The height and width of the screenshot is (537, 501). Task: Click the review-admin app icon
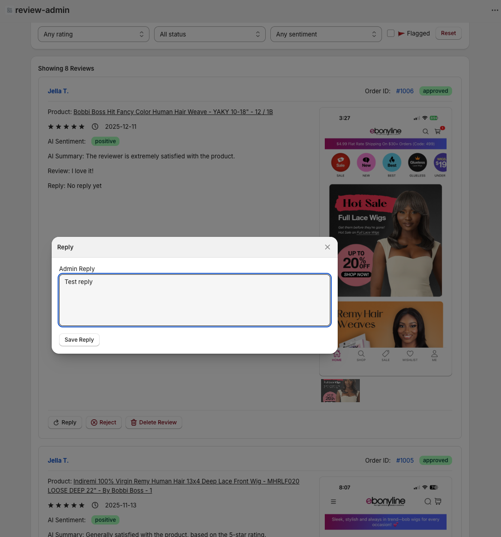pyautogui.click(x=10, y=10)
